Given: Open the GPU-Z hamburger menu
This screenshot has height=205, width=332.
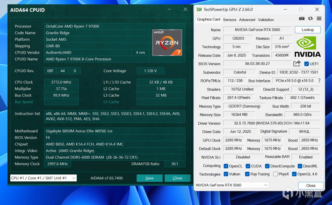Looking at the screenshot, I should [319, 19].
